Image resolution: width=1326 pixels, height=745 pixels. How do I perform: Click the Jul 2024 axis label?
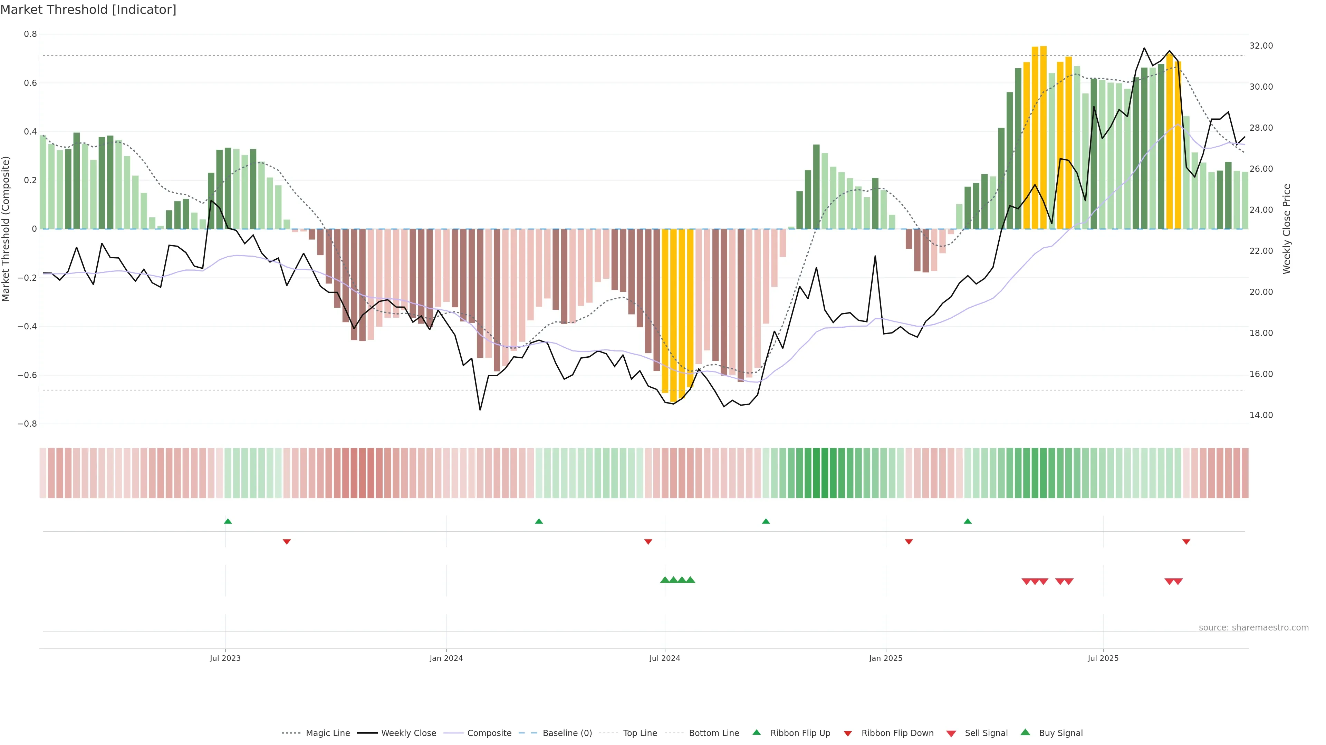664,658
